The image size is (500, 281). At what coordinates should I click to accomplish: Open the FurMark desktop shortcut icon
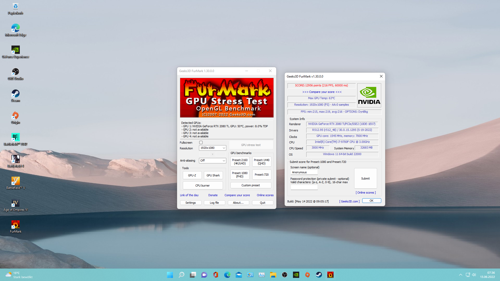point(15,225)
